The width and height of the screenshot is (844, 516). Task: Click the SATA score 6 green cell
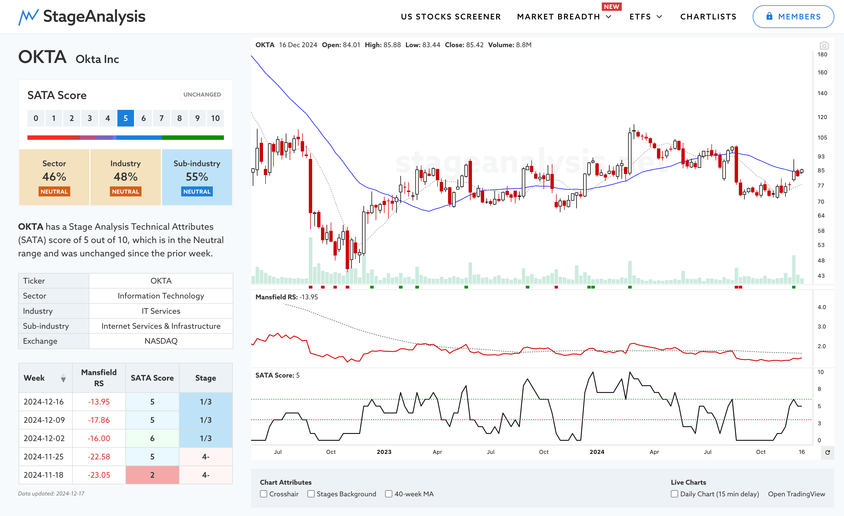pyautogui.click(x=152, y=438)
